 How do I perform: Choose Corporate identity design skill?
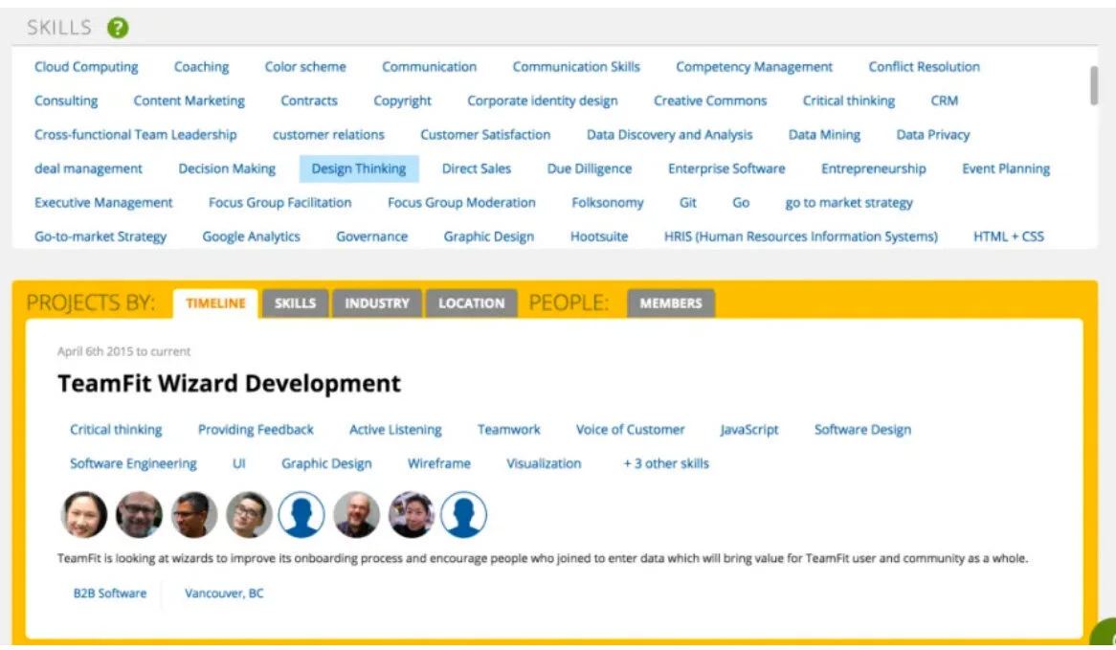(x=543, y=101)
